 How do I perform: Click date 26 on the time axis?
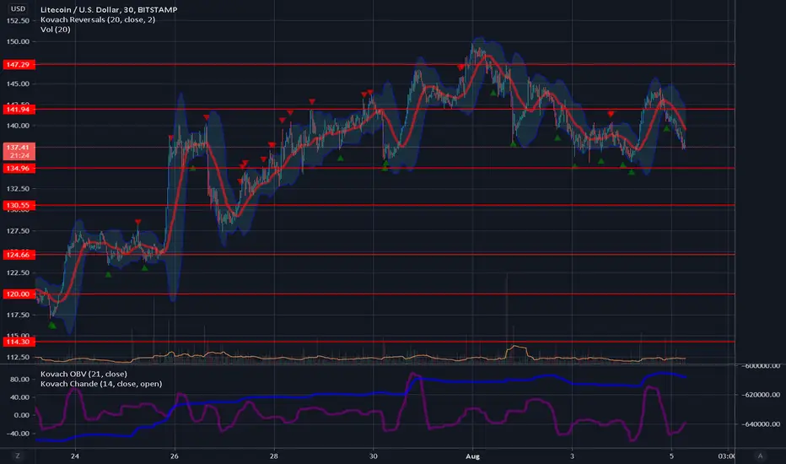click(x=174, y=456)
